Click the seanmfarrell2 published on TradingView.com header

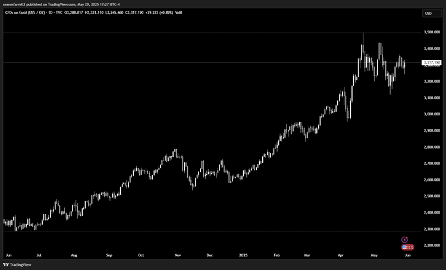[61, 5]
